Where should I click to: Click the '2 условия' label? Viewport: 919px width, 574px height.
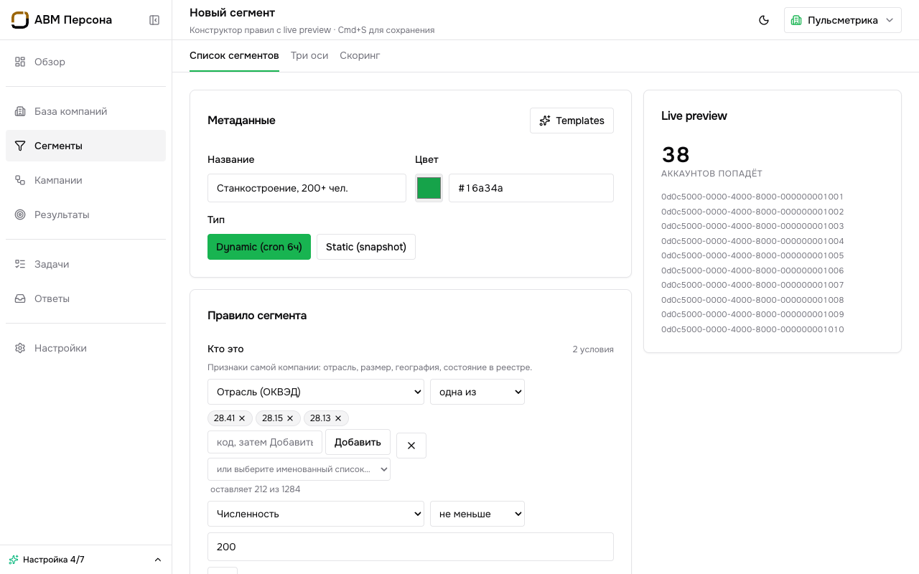[x=593, y=349]
